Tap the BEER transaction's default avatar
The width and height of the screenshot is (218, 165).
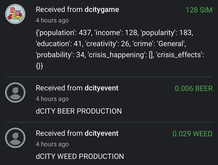tap(15, 93)
